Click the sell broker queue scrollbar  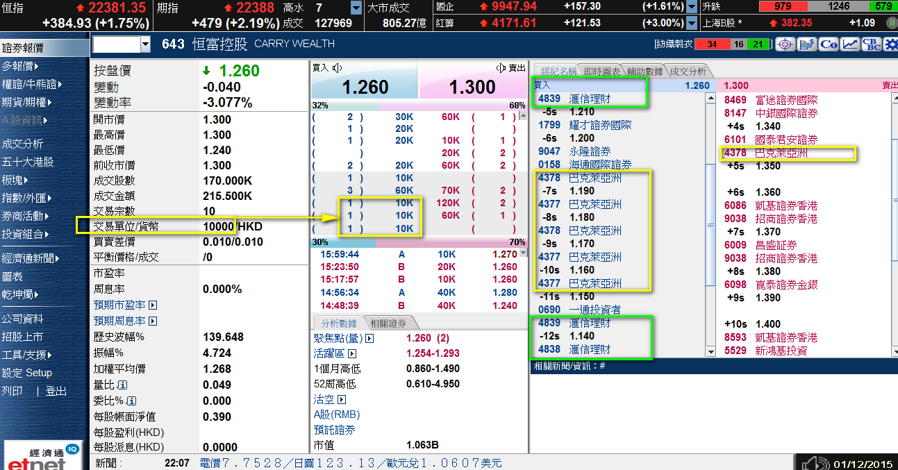click(x=896, y=225)
